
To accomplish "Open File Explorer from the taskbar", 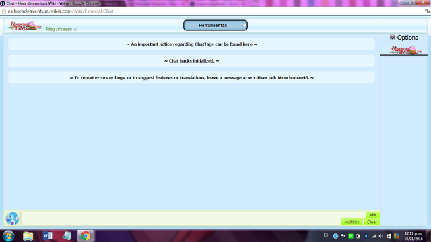I will [28, 236].
